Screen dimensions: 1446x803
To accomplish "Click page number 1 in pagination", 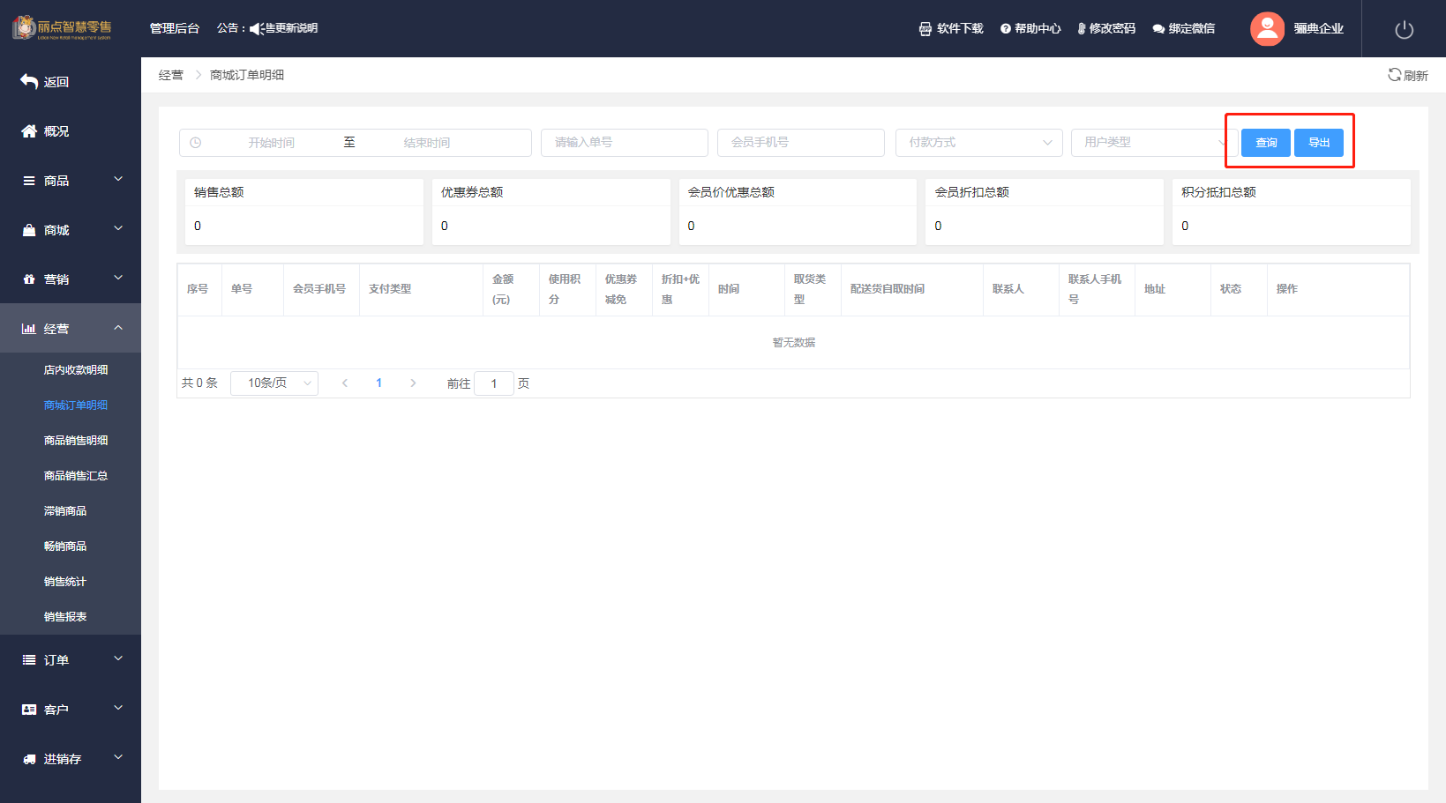I will point(379,383).
